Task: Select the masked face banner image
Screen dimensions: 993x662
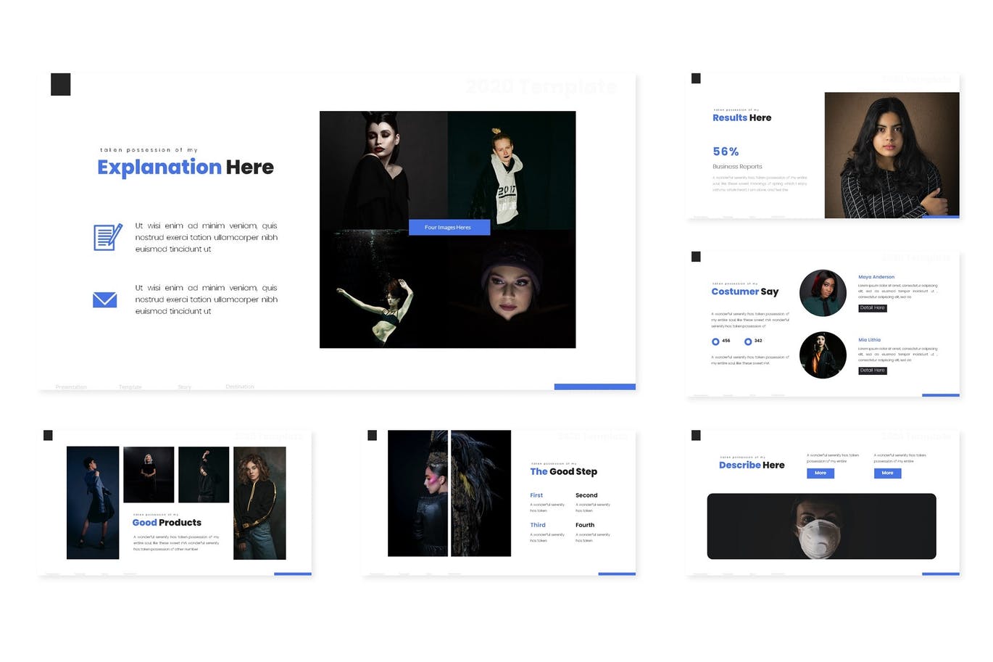Action: (821, 526)
